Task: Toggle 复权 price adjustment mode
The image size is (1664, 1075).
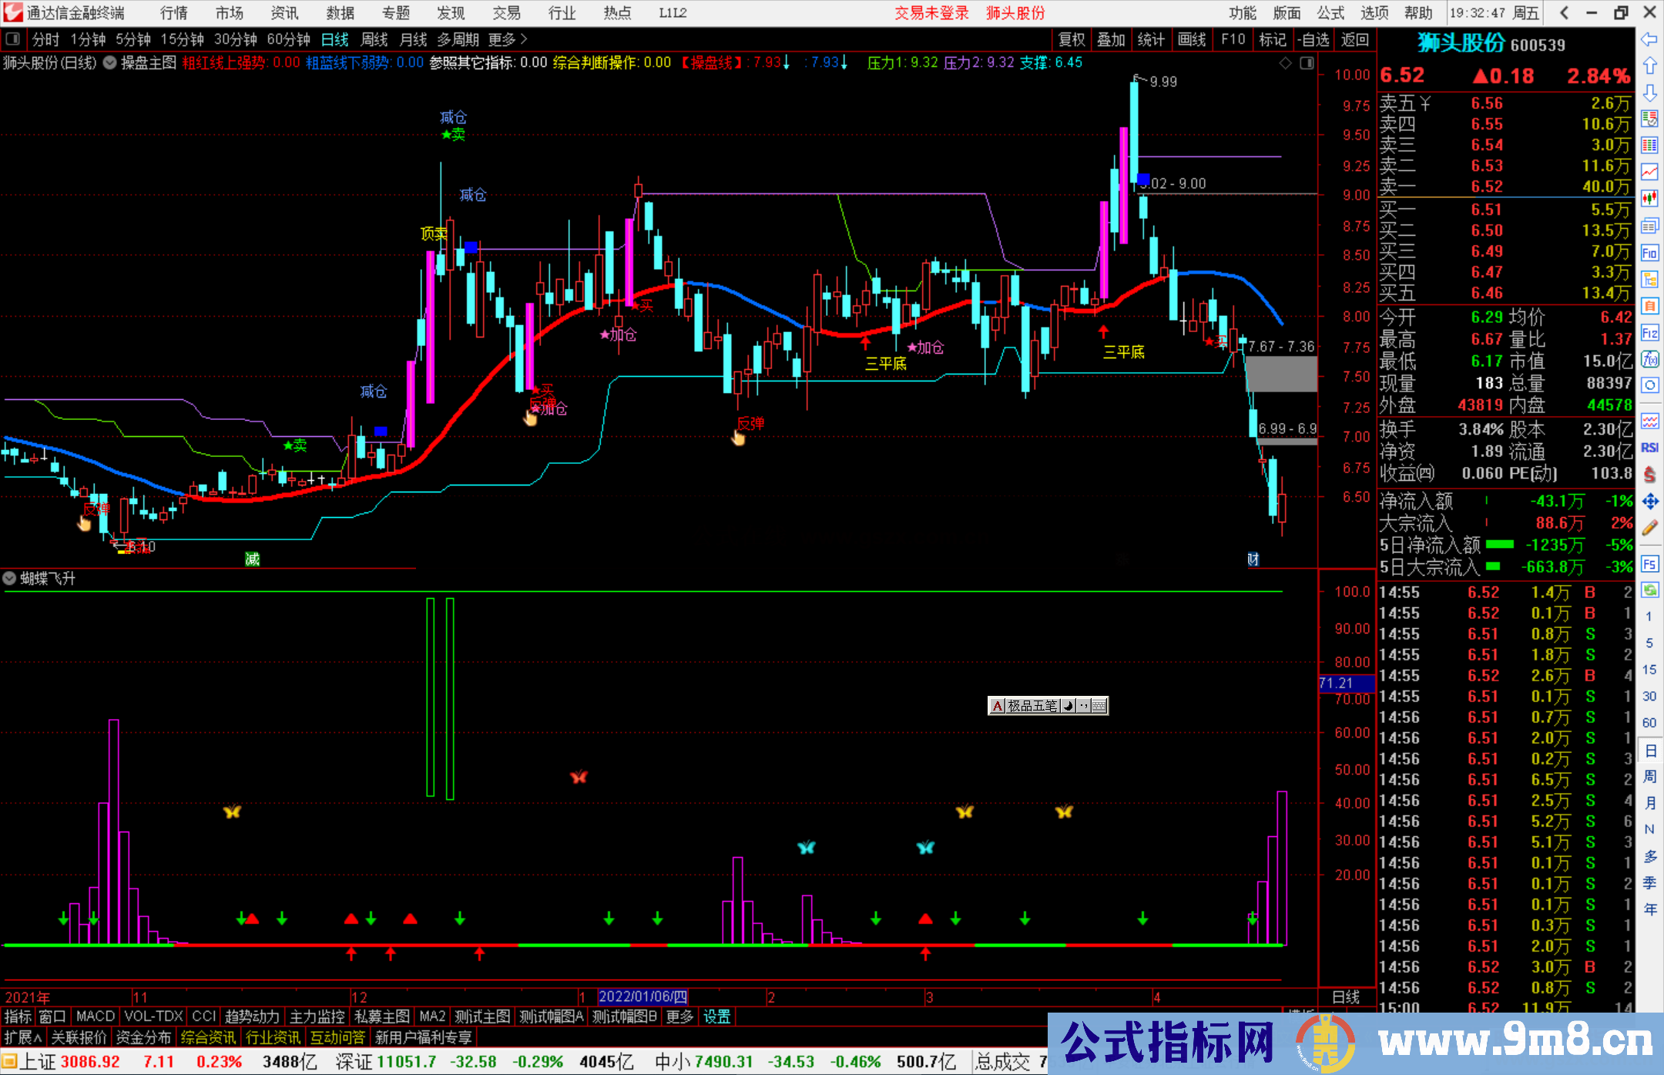Action: (x=1071, y=39)
